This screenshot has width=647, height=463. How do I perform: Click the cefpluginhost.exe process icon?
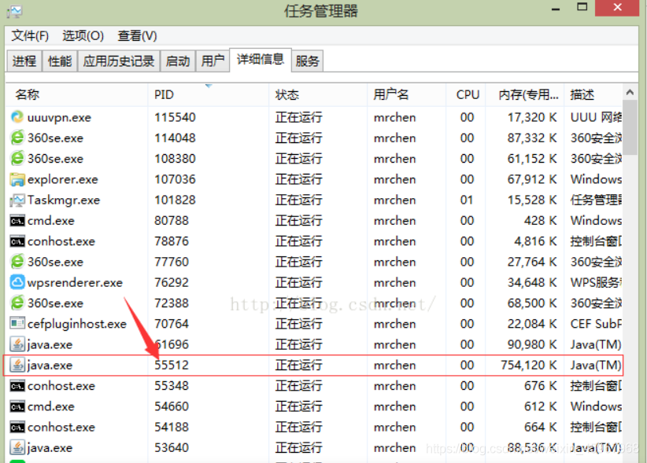coord(17,324)
